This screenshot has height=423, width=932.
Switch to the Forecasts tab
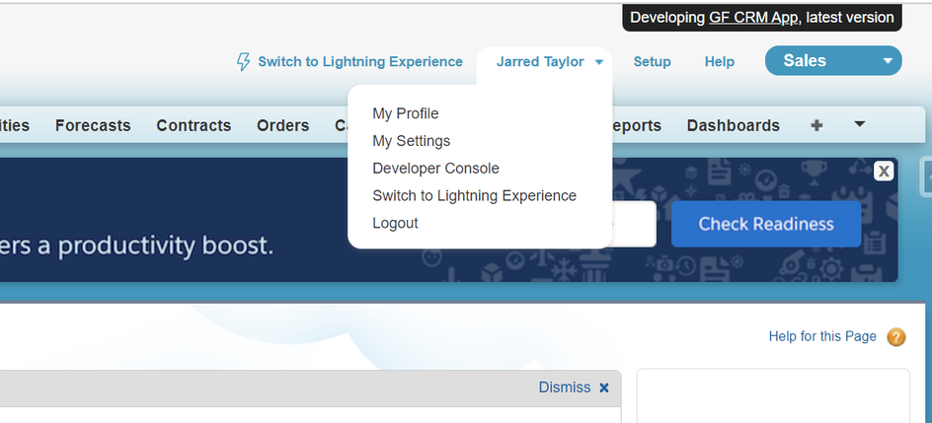pyautogui.click(x=93, y=125)
